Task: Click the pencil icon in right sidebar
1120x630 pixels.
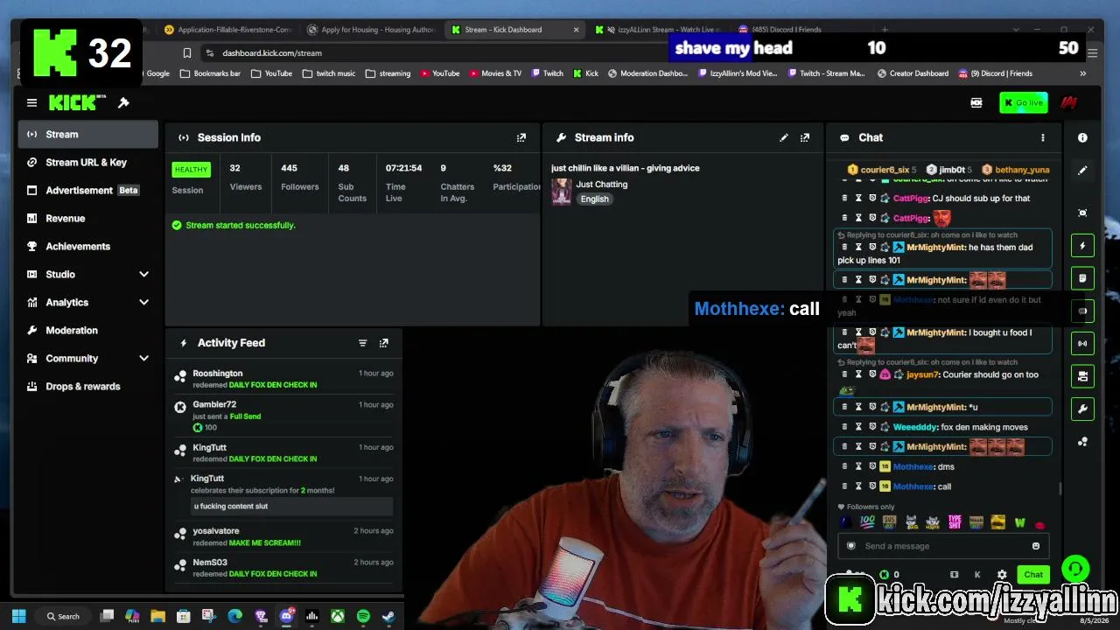Action: point(1082,171)
